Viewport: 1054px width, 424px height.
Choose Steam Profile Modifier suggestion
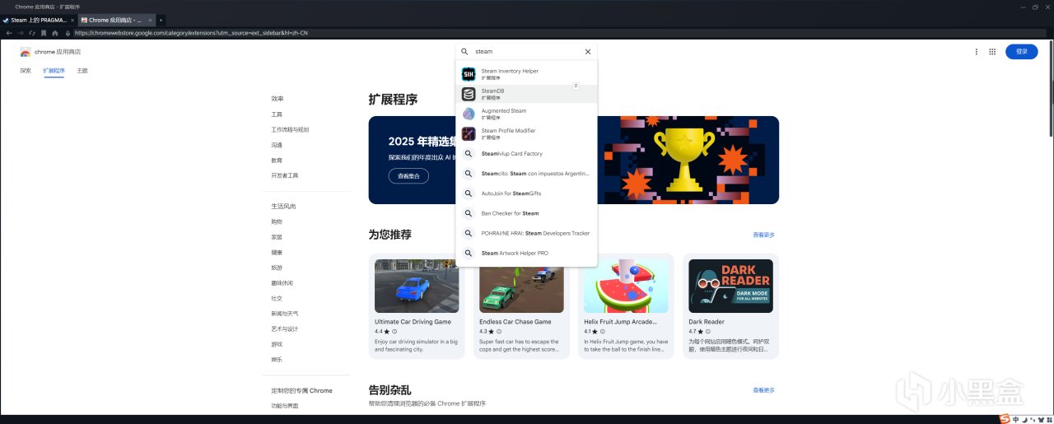pyautogui.click(x=526, y=133)
